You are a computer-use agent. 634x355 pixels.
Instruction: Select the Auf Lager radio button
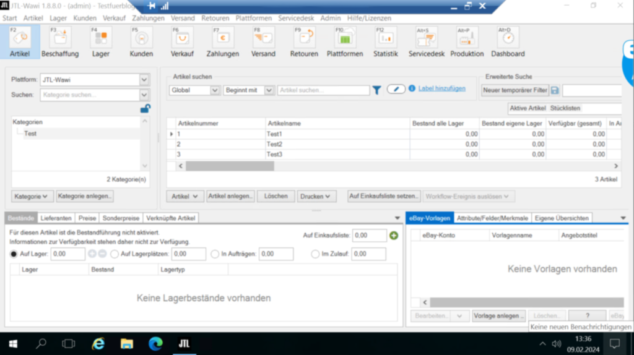14,254
